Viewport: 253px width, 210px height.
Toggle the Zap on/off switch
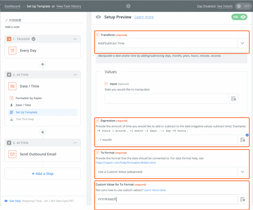243,6
